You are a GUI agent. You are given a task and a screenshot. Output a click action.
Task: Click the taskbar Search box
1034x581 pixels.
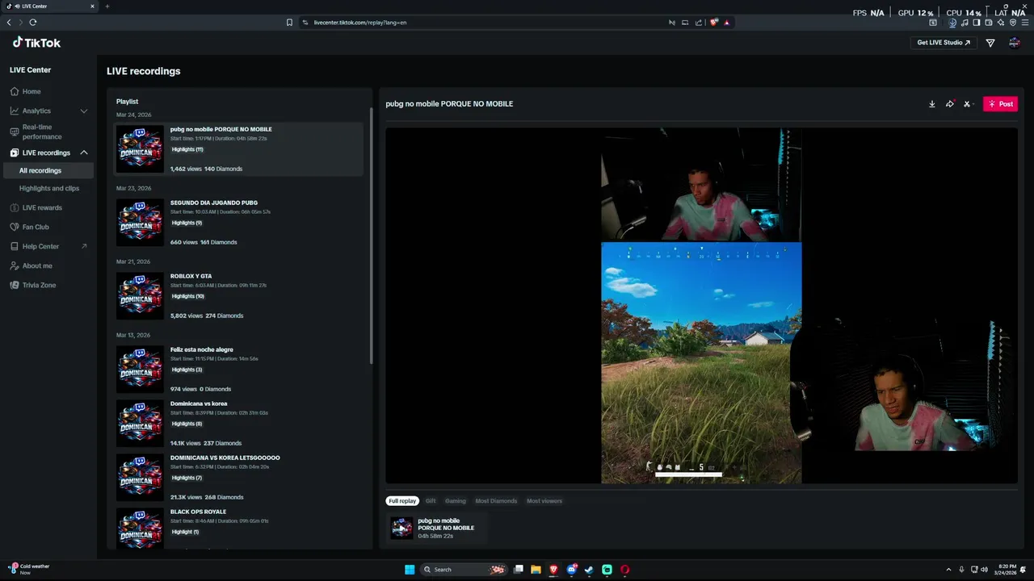click(x=465, y=570)
